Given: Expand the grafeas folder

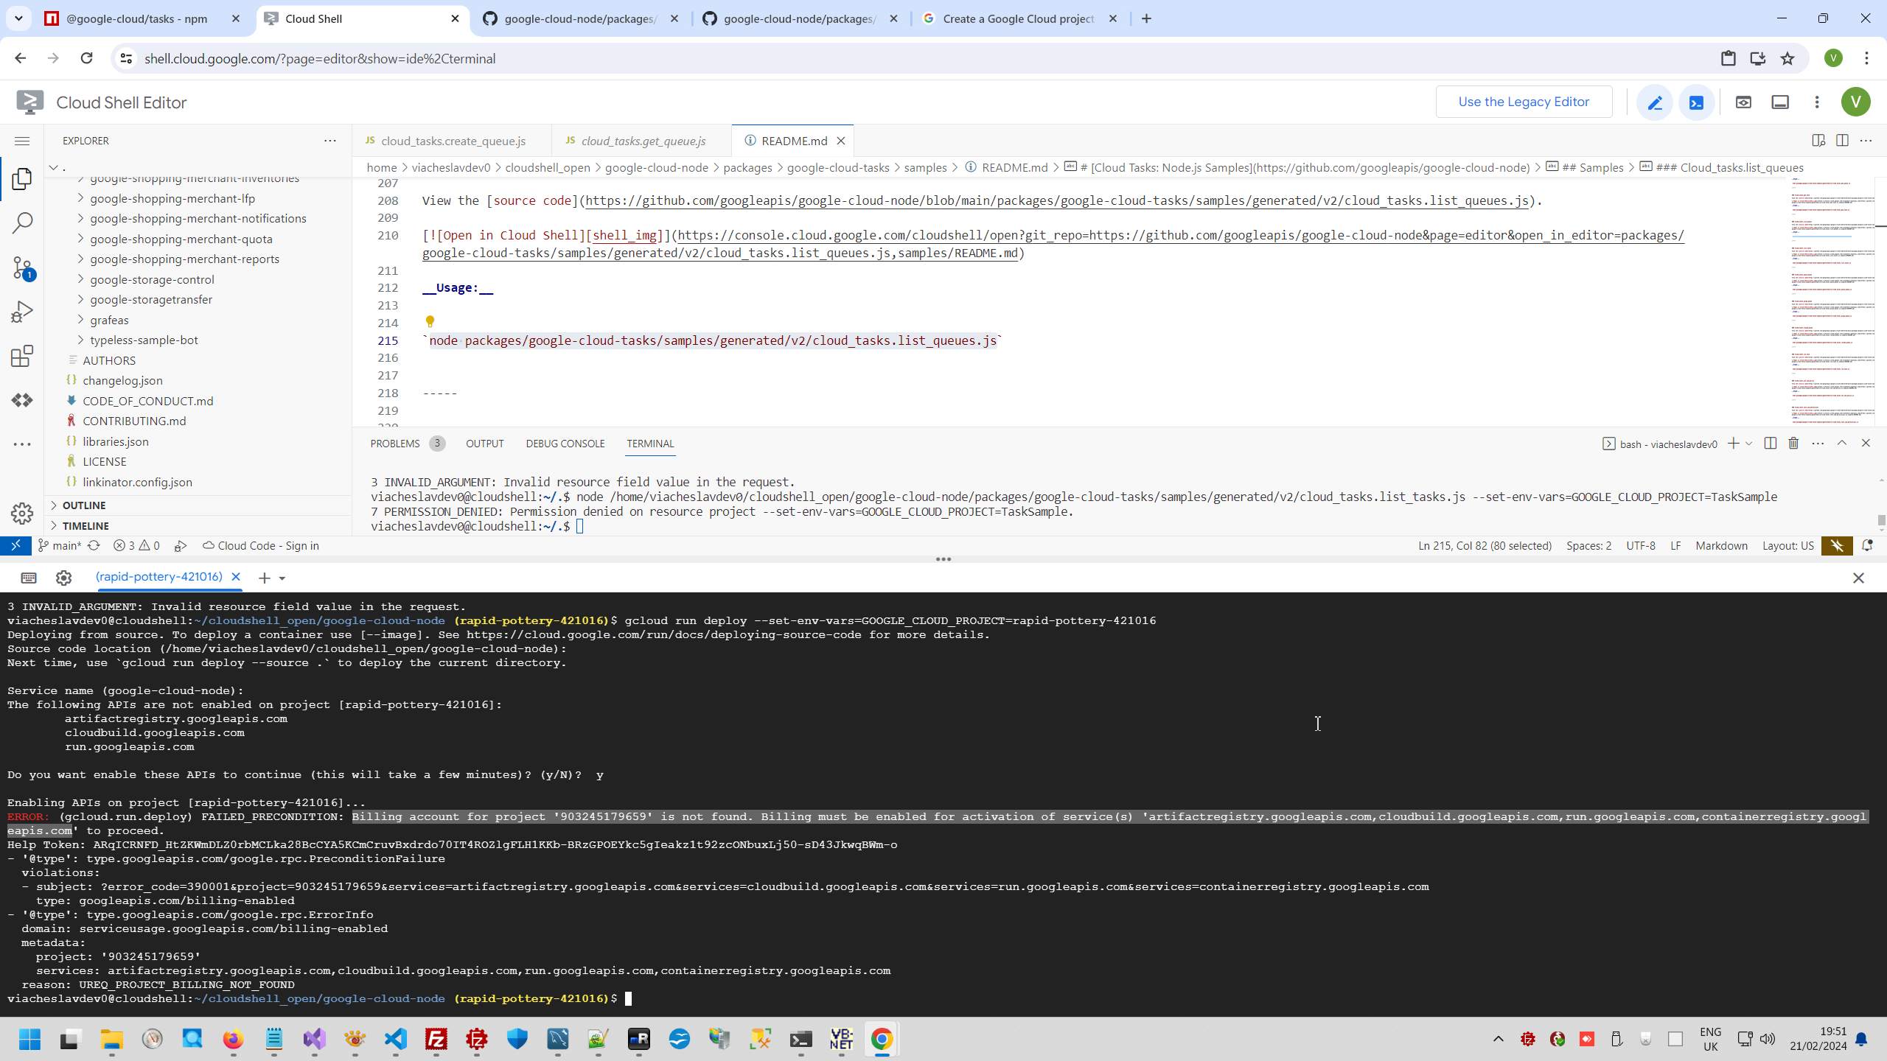Looking at the screenshot, I should [109, 320].
